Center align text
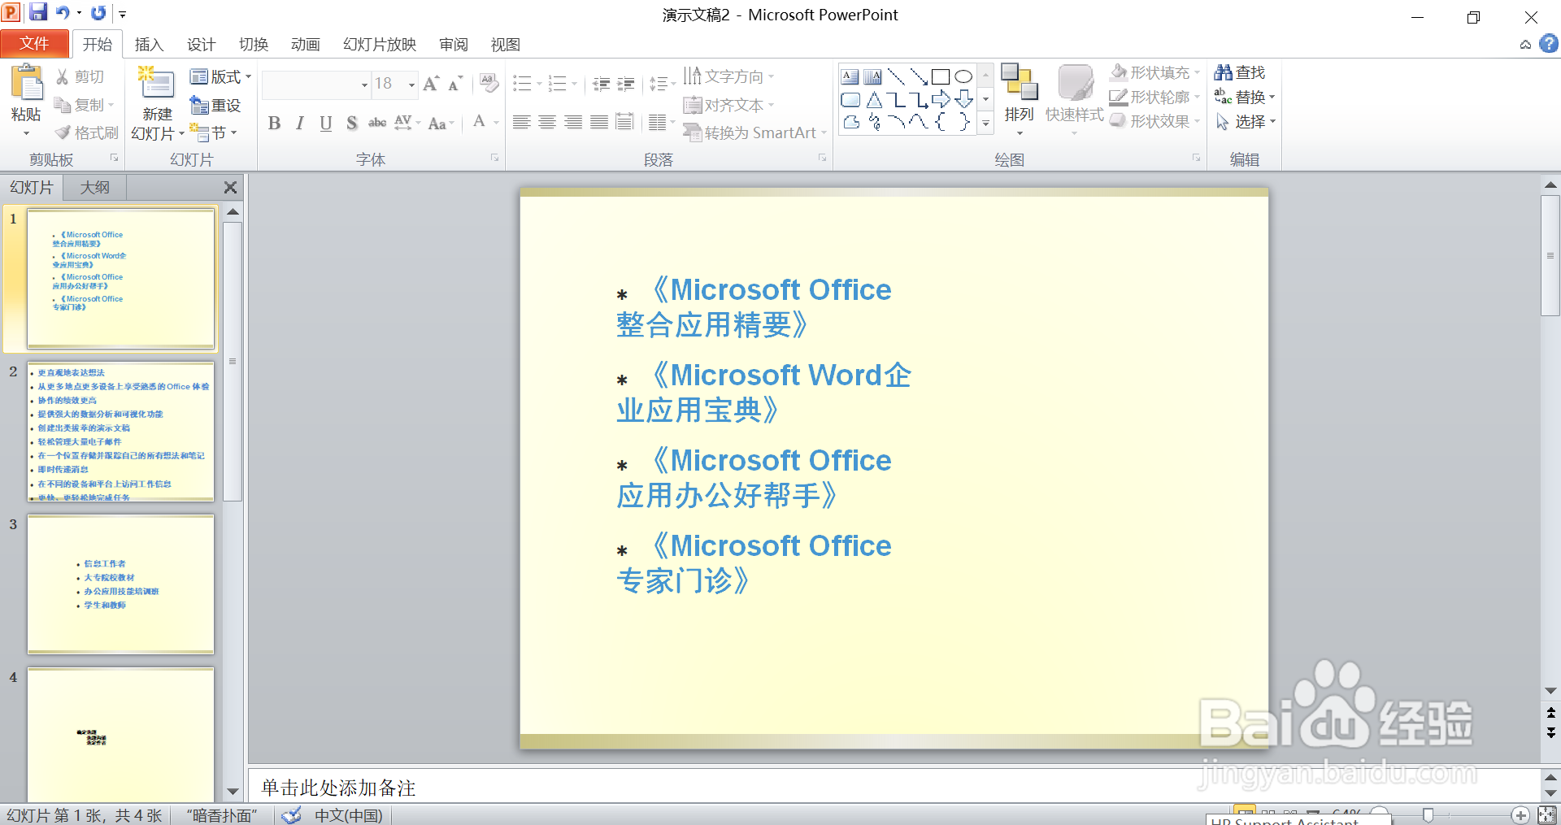 pos(547,122)
